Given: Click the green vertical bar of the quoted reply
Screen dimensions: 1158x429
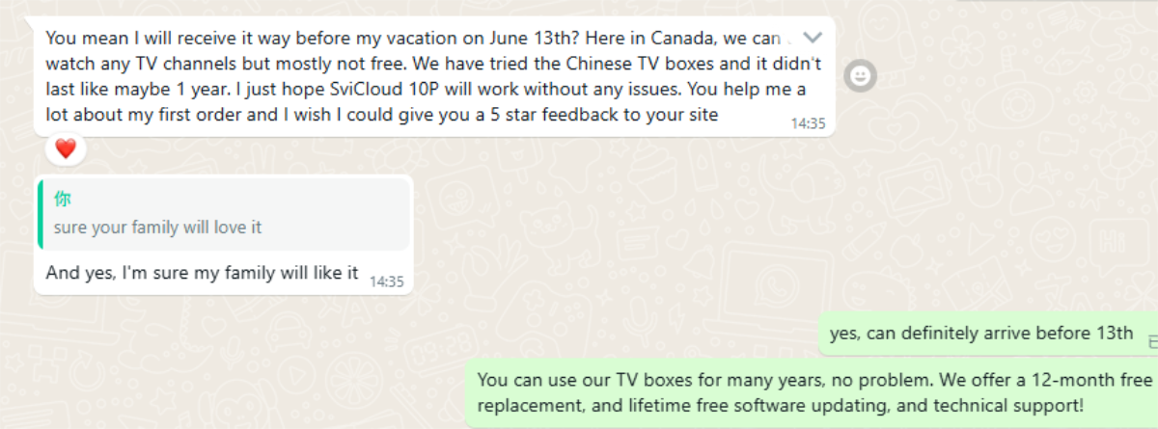Looking at the screenshot, I should (40, 214).
